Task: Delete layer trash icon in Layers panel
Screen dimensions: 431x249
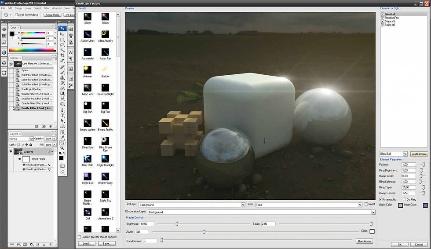Action: (50, 244)
